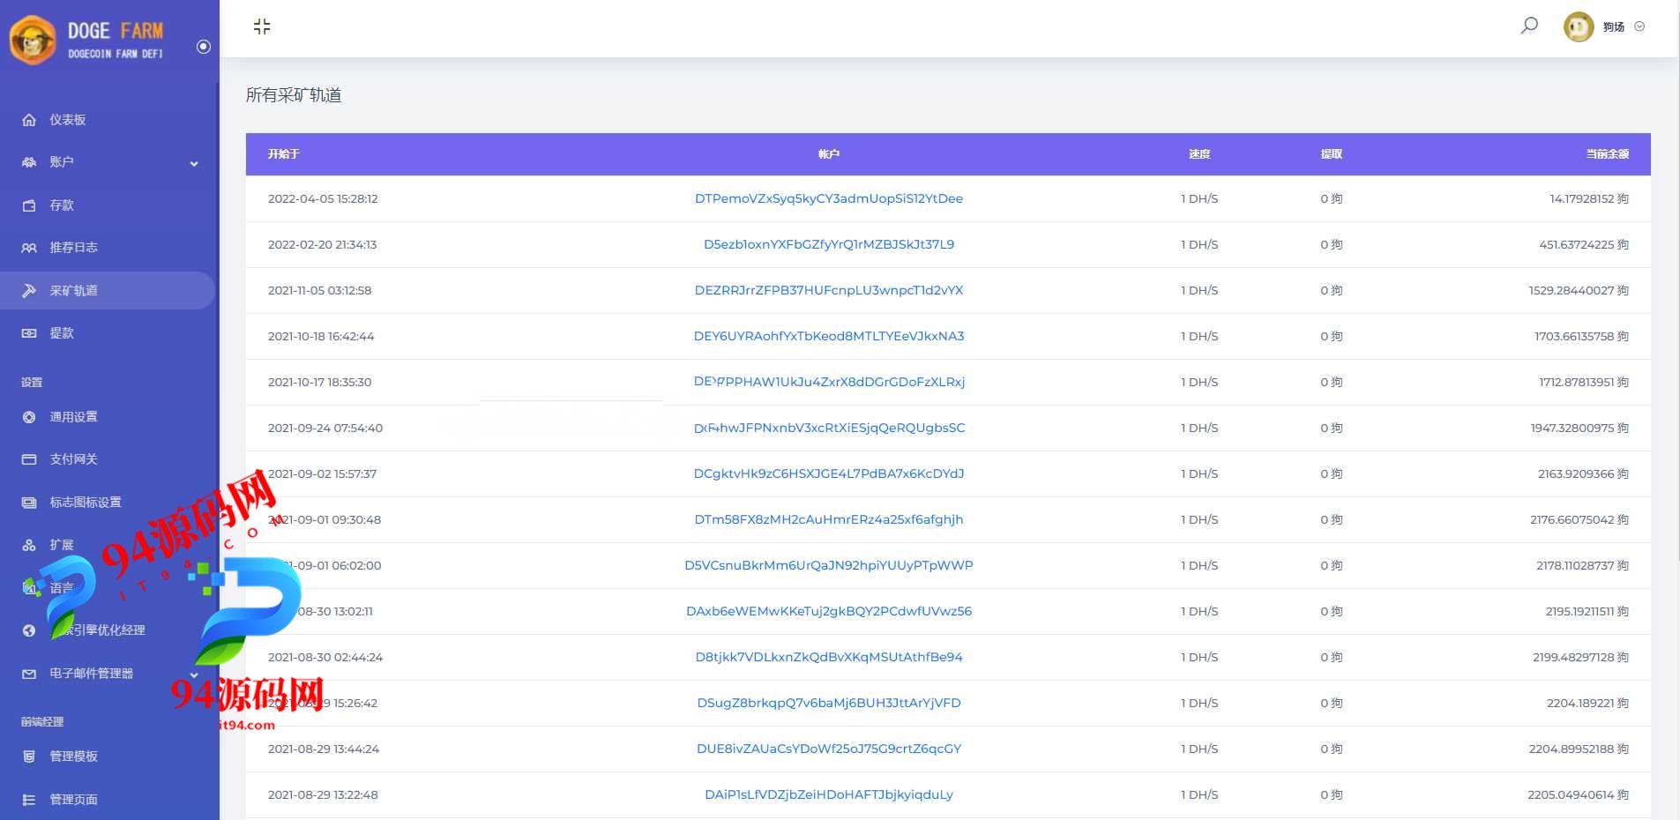Click the 推荐日志 referral icon
This screenshot has height=820, width=1680.
click(x=29, y=248)
